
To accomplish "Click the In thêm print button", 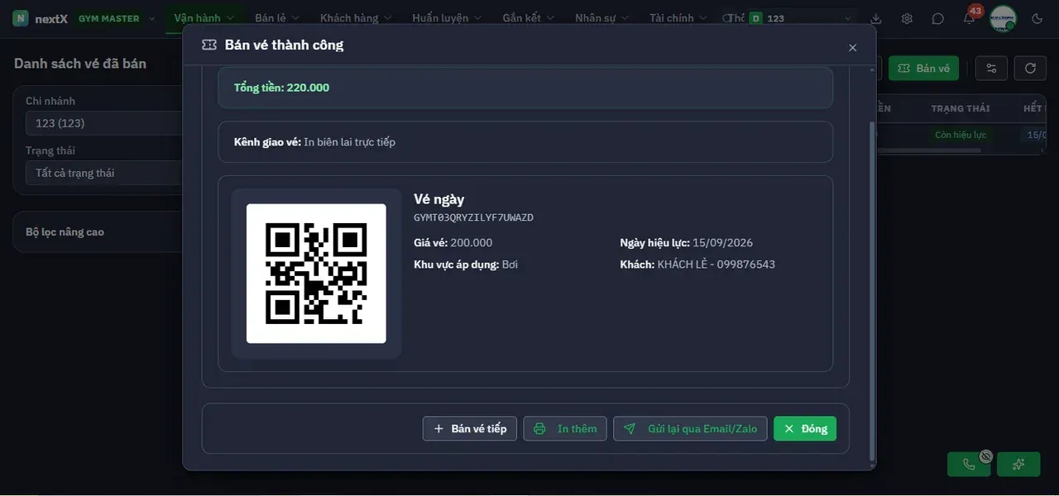I will [565, 428].
